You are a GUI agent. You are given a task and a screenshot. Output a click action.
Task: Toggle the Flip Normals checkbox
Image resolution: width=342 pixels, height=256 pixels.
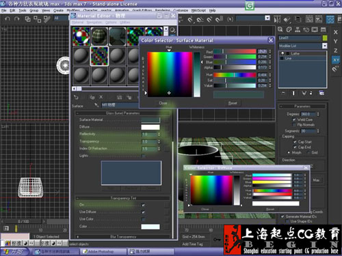point(294,125)
